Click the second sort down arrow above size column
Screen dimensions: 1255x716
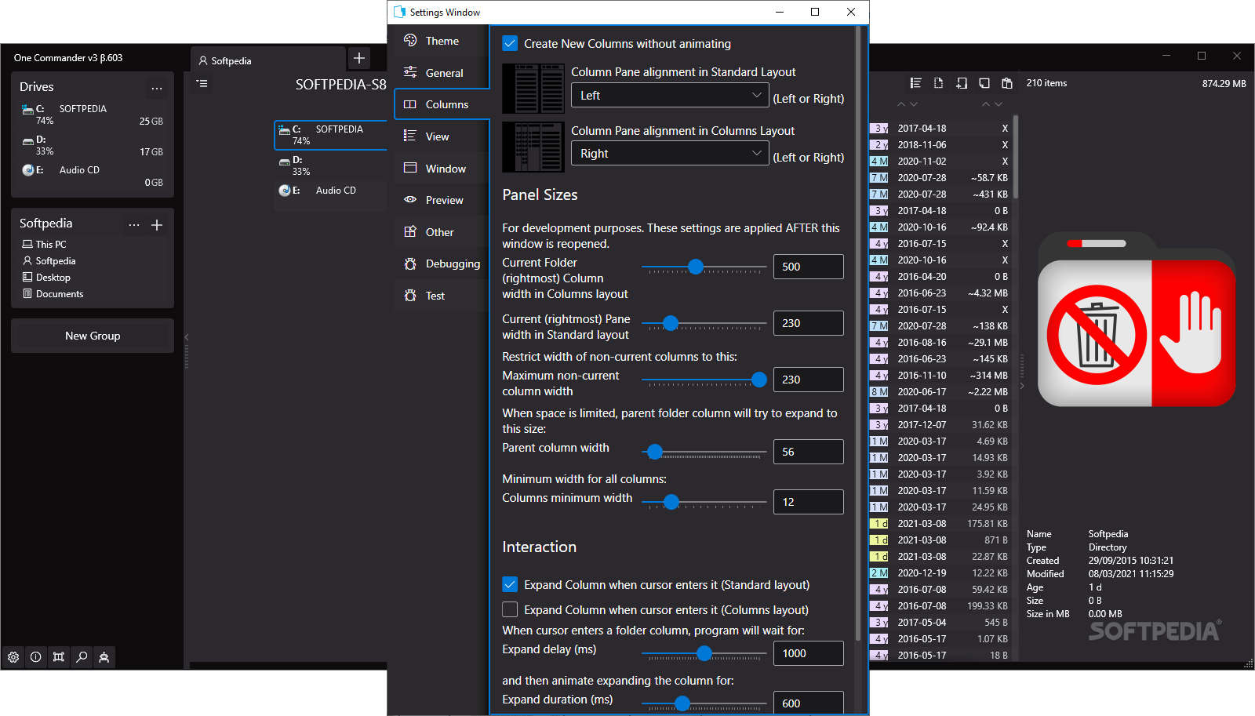(999, 104)
